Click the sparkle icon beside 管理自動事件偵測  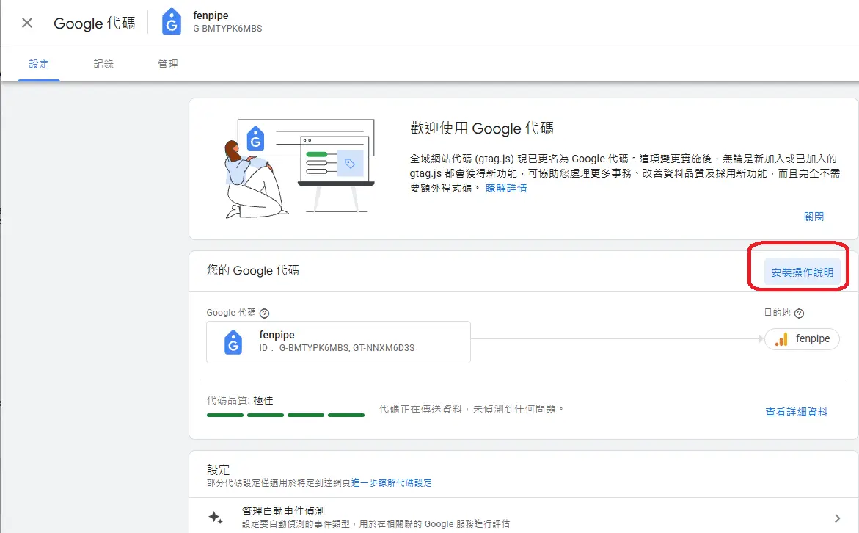click(x=216, y=516)
